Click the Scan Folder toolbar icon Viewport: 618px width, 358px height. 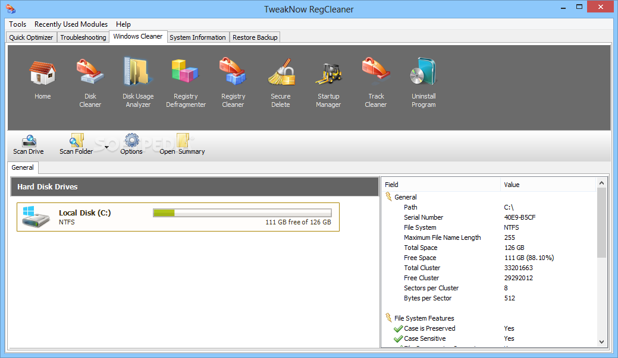pyautogui.click(x=77, y=141)
